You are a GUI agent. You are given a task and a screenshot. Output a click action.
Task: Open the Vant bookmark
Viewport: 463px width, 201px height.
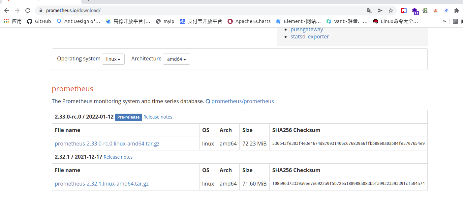(347, 21)
